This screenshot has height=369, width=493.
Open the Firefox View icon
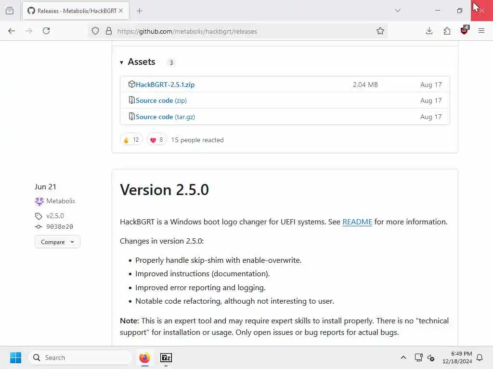pos(10,11)
